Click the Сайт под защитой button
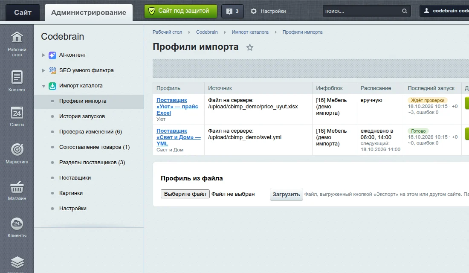This screenshot has height=273, width=469. pos(181,12)
